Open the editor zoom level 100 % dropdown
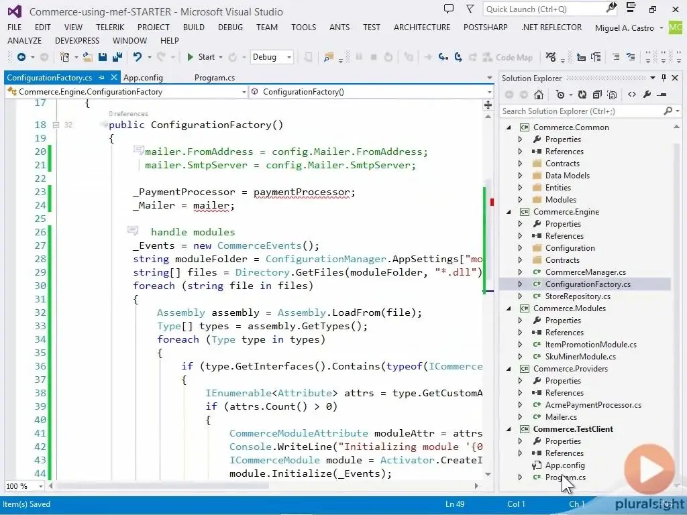The width and height of the screenshot is (687, 515). tap(41, 486)
